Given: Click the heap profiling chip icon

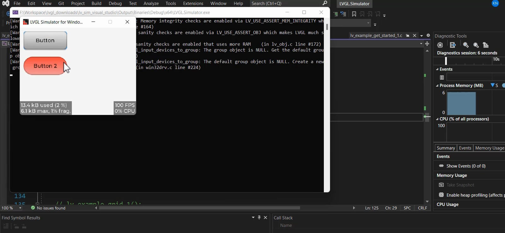Looking at the screenshot, I should click(x=442, y=195).
